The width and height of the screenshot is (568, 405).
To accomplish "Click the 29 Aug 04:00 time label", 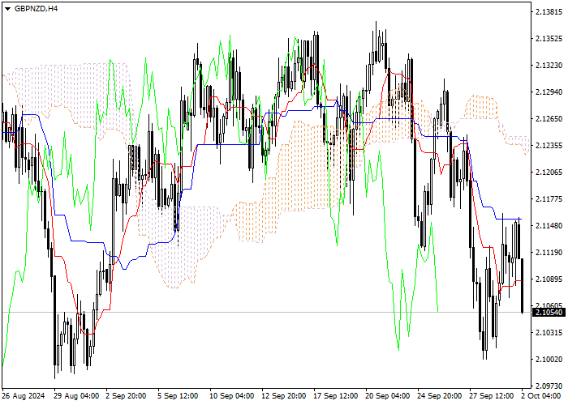I will point(76,396).
